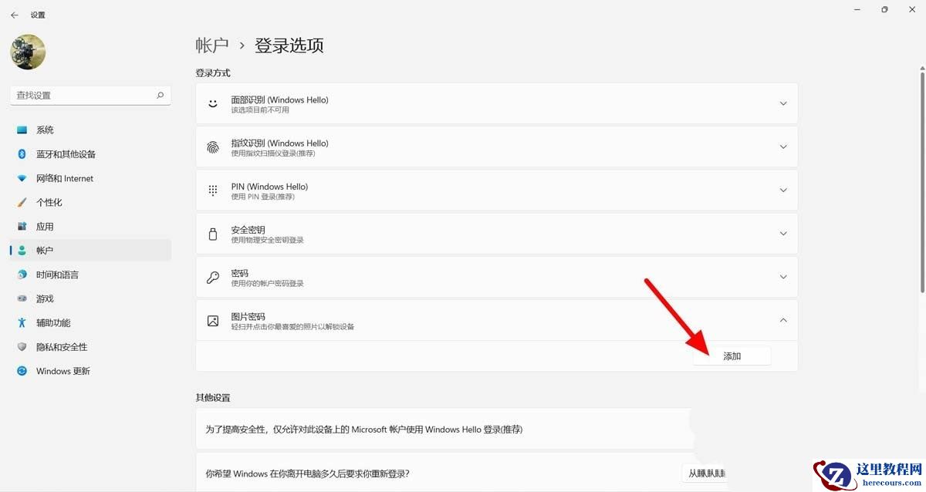Collapse the 图片密码 section
This screenshot has height=492, width=926.
click(x=783, y=319)
